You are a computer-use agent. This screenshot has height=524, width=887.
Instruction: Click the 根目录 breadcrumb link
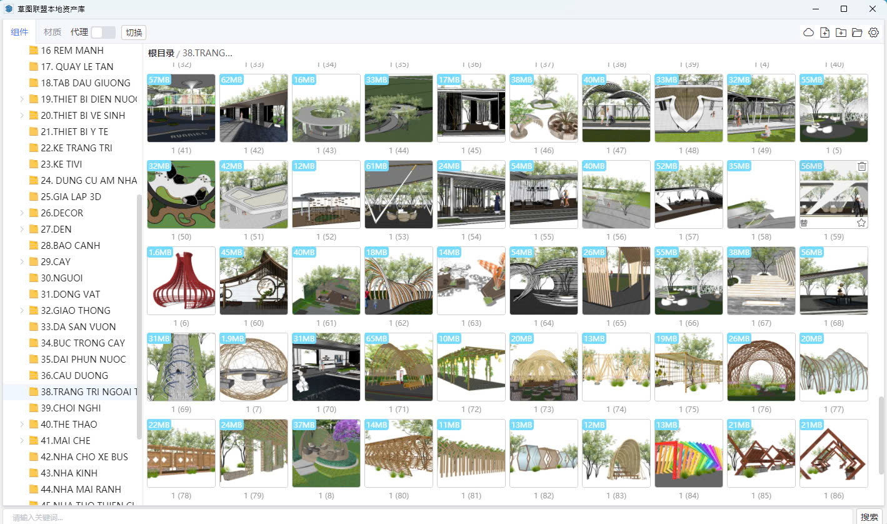[161, 53]
